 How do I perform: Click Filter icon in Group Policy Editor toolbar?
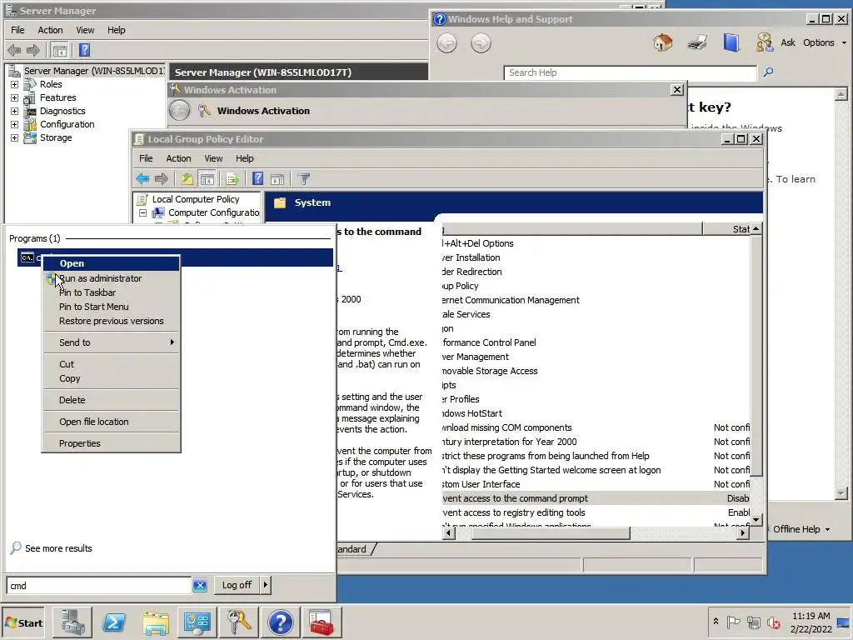[x=303, y=178]
